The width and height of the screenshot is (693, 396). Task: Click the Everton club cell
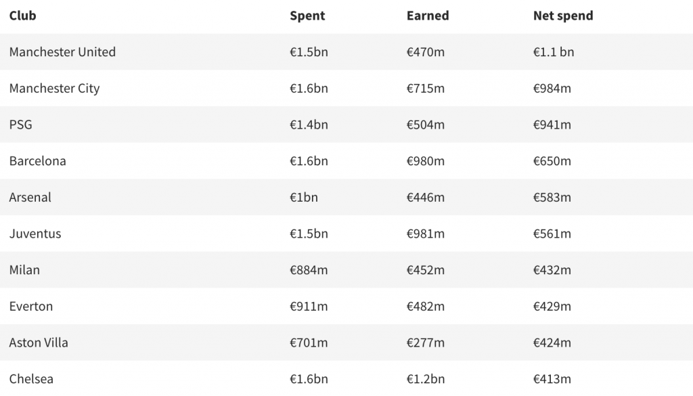(31, 306)
